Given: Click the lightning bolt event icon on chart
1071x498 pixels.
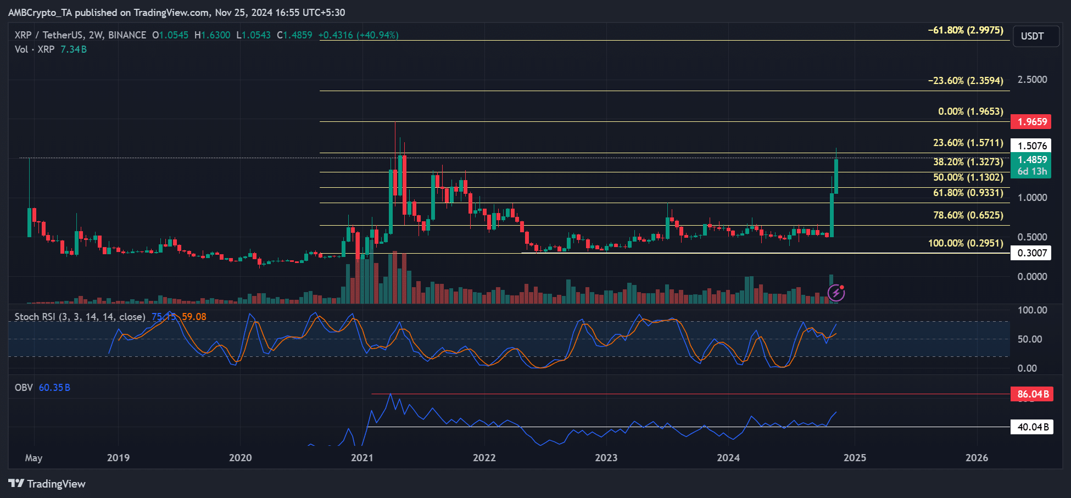Looking at the screenshot, I should tap(836, 293).
